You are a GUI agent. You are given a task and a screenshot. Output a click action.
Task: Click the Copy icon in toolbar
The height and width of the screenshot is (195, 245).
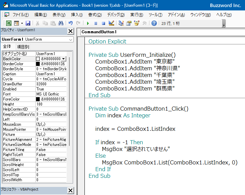click(x=45, y=23)
